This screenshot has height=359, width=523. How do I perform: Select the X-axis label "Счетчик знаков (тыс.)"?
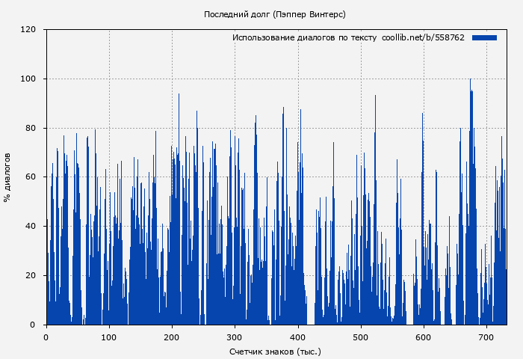click(274, 351)
